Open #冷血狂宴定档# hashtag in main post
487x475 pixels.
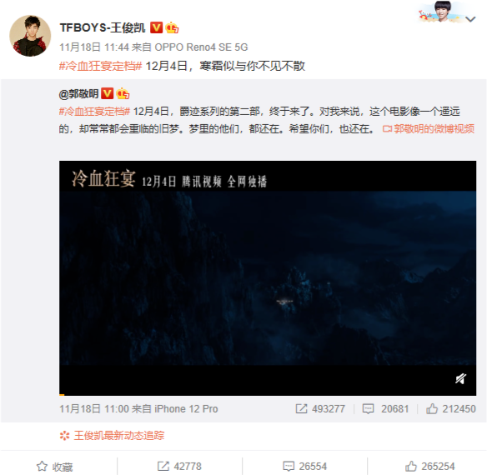click(x=100, y=66)
